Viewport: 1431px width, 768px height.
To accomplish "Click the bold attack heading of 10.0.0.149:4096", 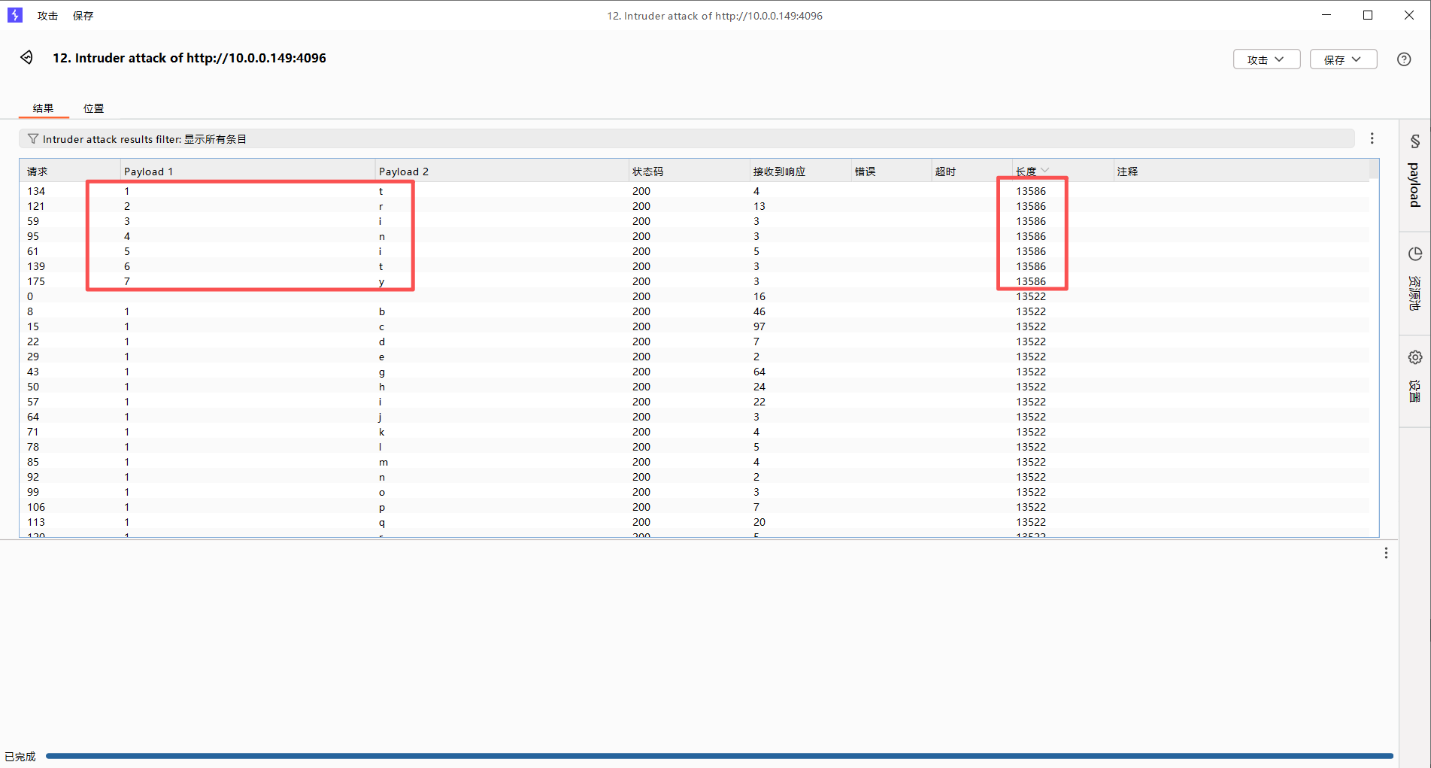I will (189, 58).
